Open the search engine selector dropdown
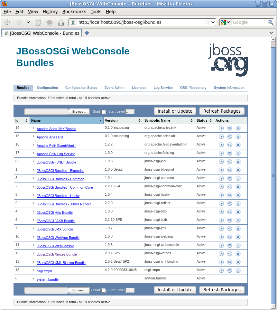Viewport: 277px width, 310px height. point(226,22)
